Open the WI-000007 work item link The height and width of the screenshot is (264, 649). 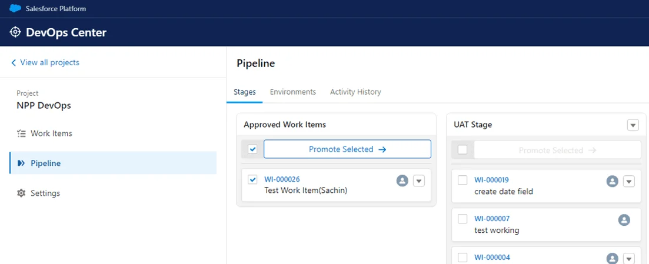pos(492,219)
